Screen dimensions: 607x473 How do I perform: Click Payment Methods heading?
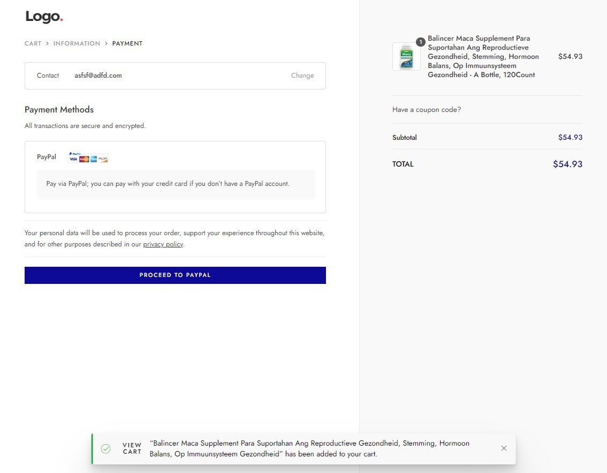click(59, 110)
